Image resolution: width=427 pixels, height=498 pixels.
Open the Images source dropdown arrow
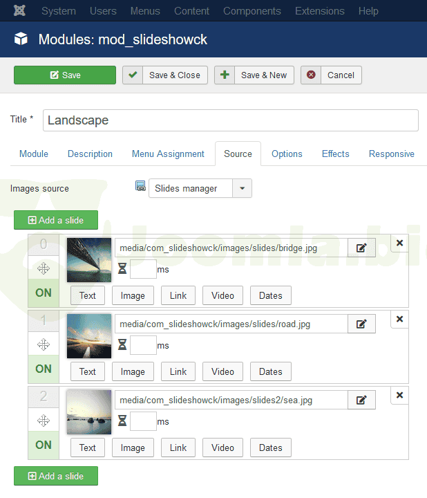point(242,188)
